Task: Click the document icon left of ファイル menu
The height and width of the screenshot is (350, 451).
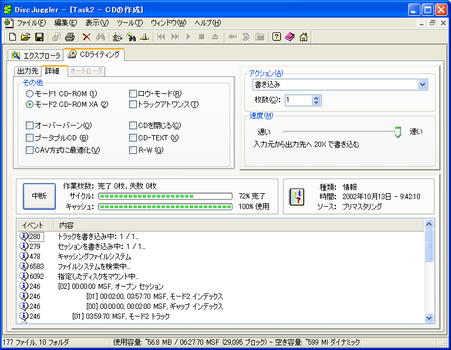Action: click(9, 23)
